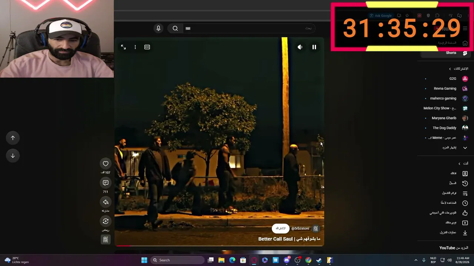Open Task View on the taskbar
The image size is (474, 266).
[211, 260]
